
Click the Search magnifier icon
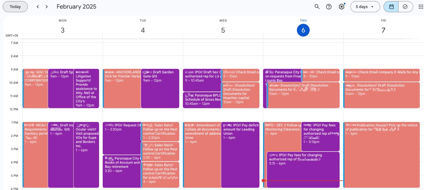point(317,7)
